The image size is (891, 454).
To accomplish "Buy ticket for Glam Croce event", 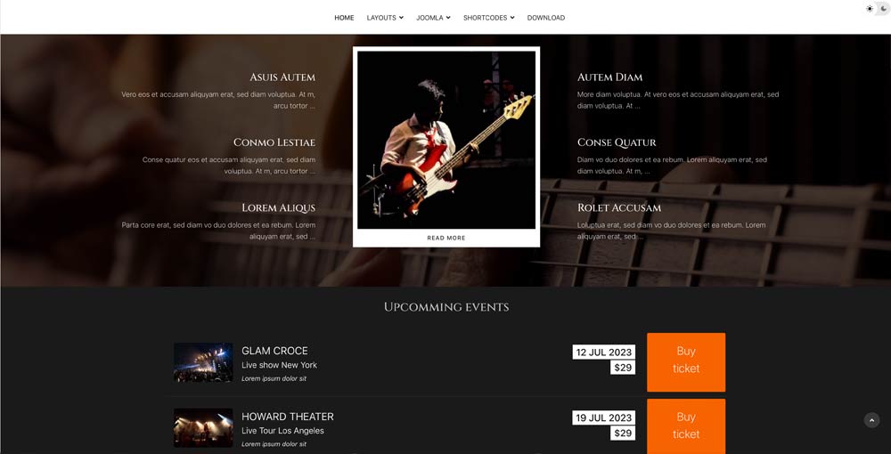I will [x=686, y=362].
